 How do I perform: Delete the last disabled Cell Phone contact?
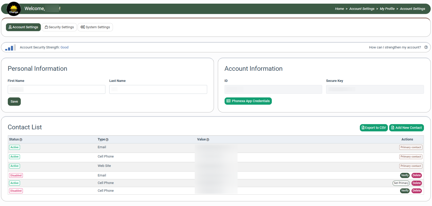416,191
